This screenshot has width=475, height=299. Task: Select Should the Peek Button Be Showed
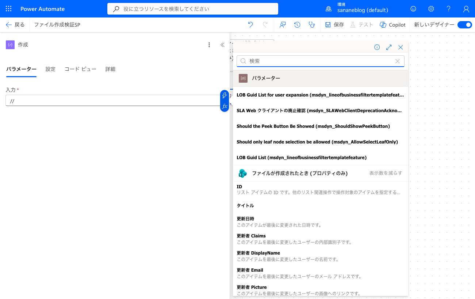tap(321, 126)
